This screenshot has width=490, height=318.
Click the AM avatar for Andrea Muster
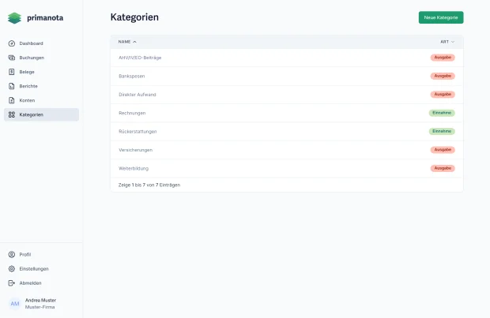pyautogui.click(x=15, y=304)
